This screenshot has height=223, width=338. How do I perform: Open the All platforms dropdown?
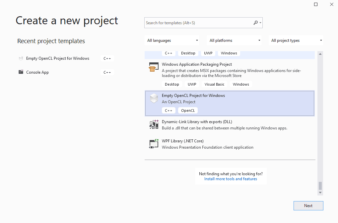coord(235,40)
